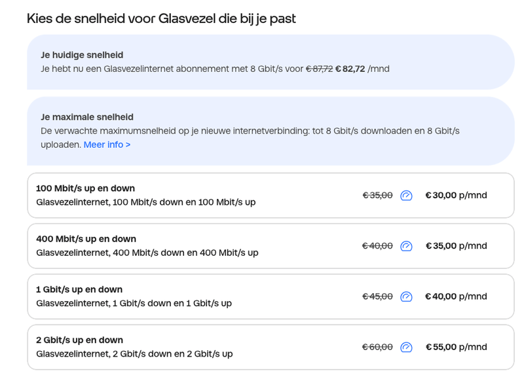Viewport: 524px width, 373px height.
Task: Click the speedometer icon in the 100 Mbit/s row
Action: coord(406,195)
